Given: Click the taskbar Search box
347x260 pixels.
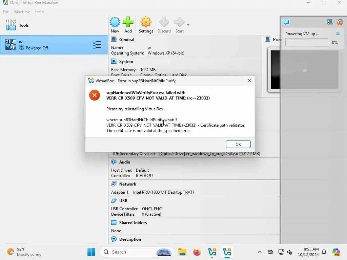Looking at the screenshot, I should click(137, 252).
